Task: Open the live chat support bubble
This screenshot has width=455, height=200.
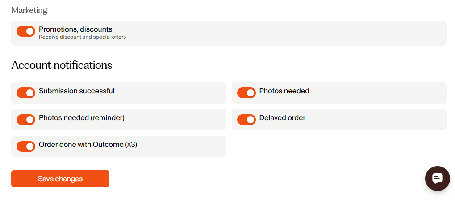Action: [437, 179]
